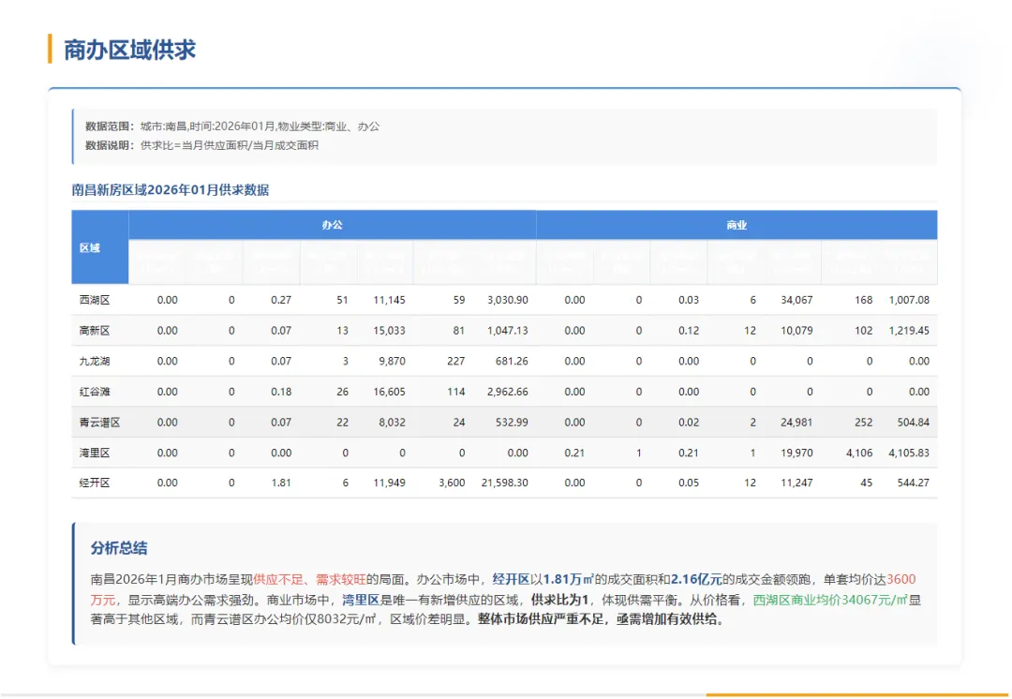Click the 3,030.90 cell in 西湖区 row
This screenshot has height=699, width=1012.
[507, 300]
